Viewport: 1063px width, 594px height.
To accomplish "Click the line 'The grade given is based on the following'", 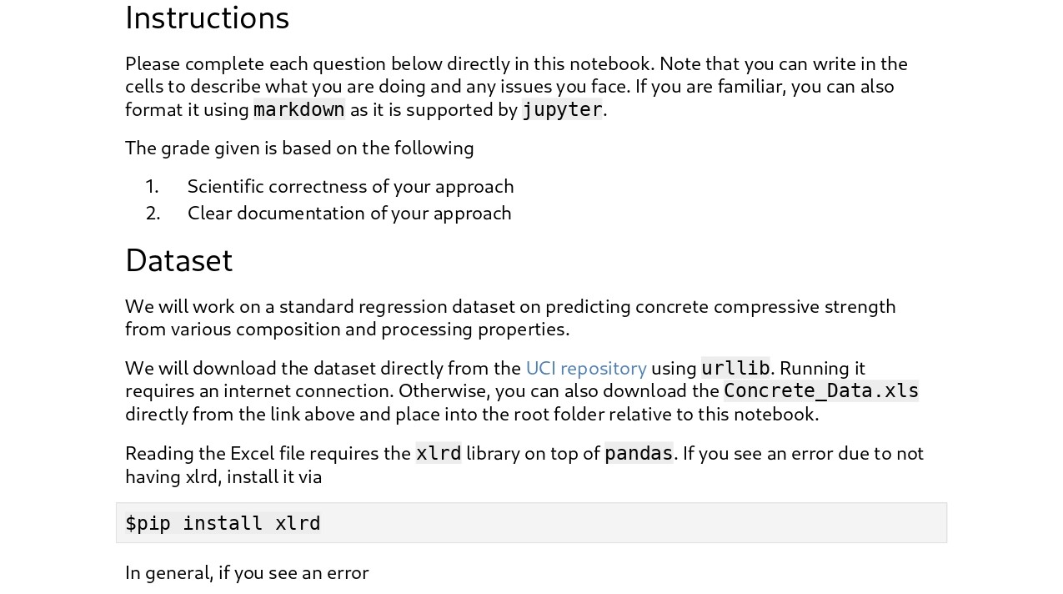I will [299, 148].
